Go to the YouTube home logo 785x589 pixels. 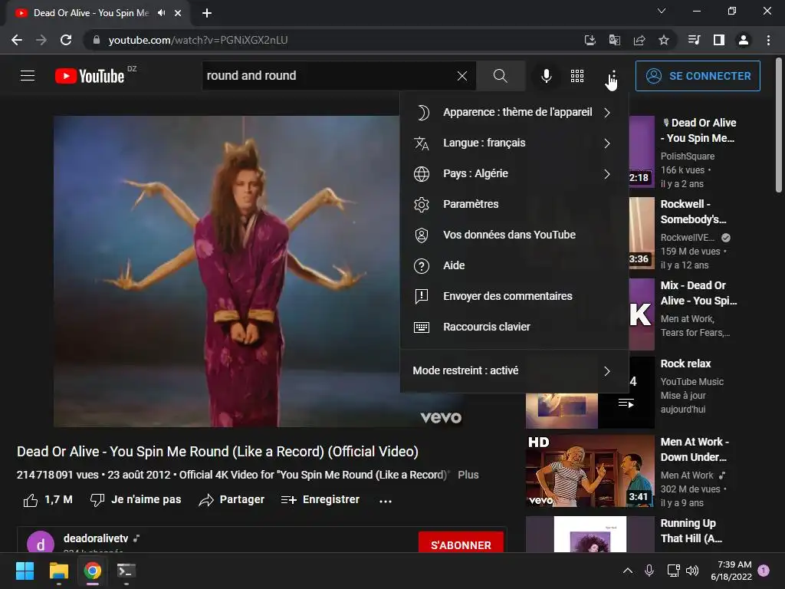click(x=90, y=76)
